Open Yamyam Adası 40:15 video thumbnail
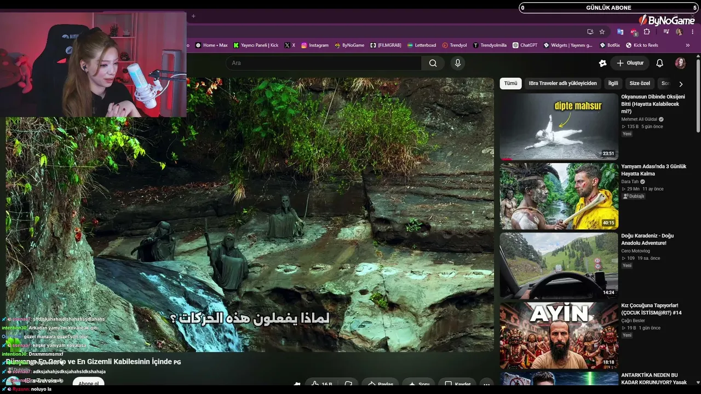Screen dimensions: 701x394 pos(559,196)
